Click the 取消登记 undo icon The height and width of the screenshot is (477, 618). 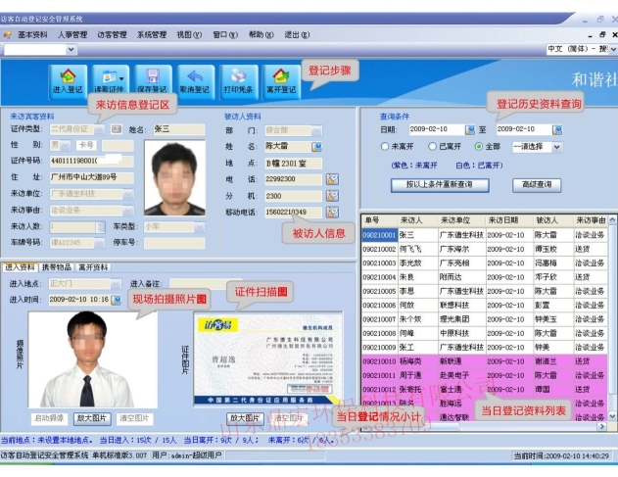194,79
